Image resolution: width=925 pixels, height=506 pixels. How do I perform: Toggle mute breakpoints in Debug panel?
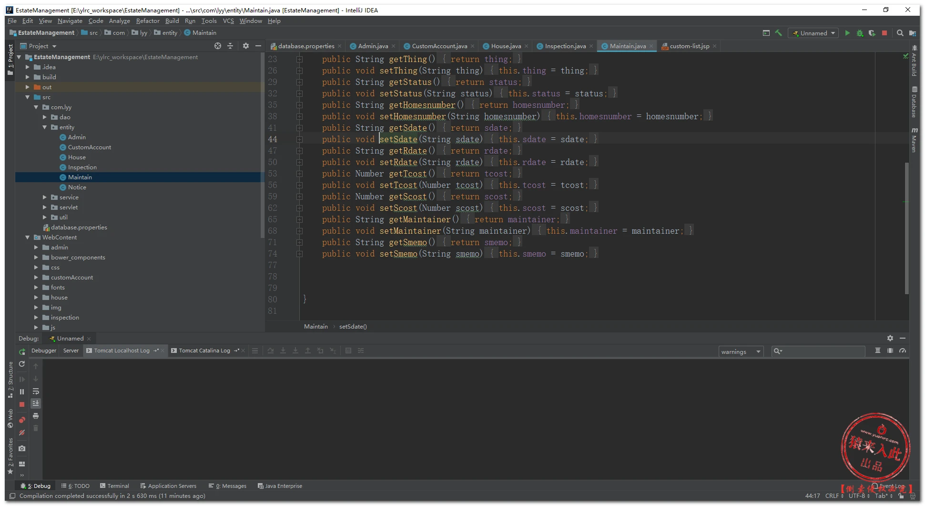pyautogui.click(x=22, y=433)
